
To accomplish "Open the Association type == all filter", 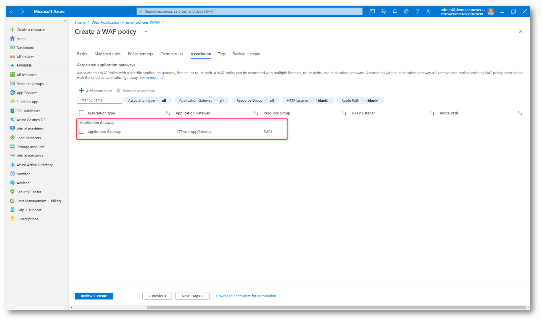I will [147, 100].
